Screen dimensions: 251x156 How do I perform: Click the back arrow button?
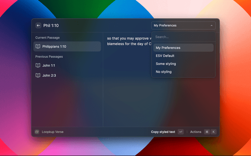[38, 25]
